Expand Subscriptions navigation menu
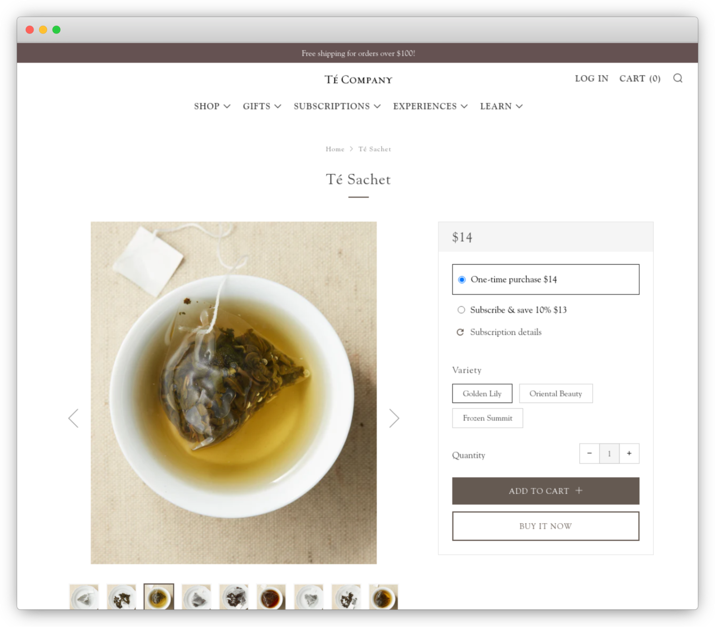The height and width of the screenshot is (627, 715). point(337,106)
